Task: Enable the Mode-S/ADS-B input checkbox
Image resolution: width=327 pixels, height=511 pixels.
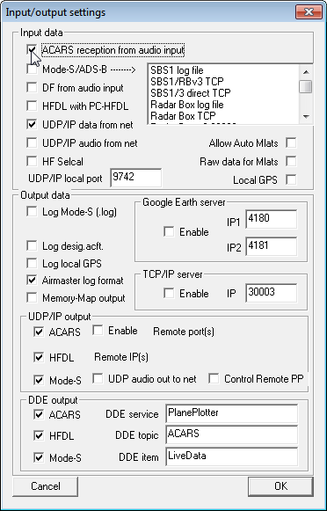Action: pyautogui.click(x=32, y=69)
